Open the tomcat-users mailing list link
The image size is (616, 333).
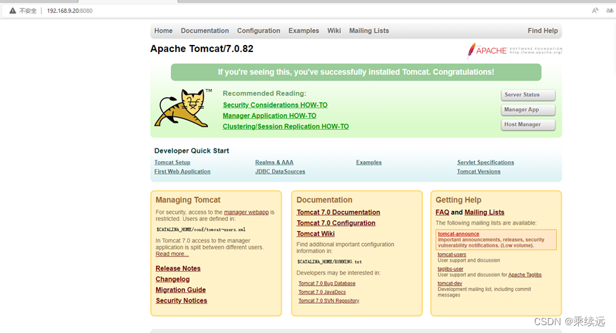point(451,255)
